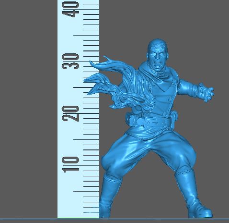Click the ruler label 20
The image size is (229, 223).
pos(70,113)
